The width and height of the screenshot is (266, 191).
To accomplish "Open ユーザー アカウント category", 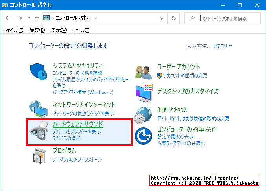I will point(178,67).
